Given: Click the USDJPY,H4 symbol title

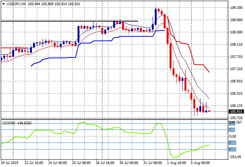Looking at the screenshot, I should tap(16, 4).
